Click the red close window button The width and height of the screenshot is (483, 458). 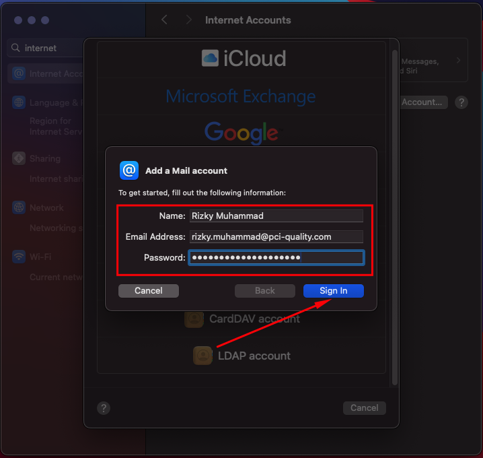(18, 20)
